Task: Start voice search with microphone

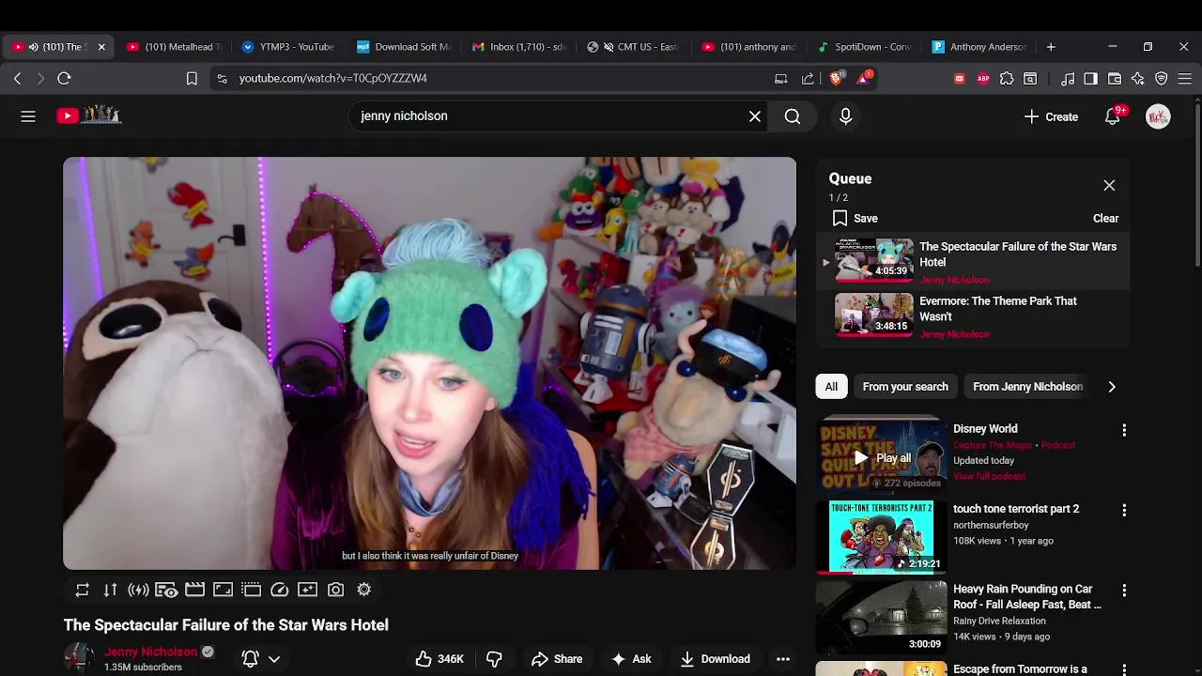Action: (845, 116)
